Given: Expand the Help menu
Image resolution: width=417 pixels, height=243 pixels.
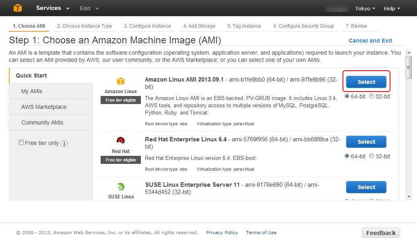Looking at the screenshot, I should click(x=392, y=8).
